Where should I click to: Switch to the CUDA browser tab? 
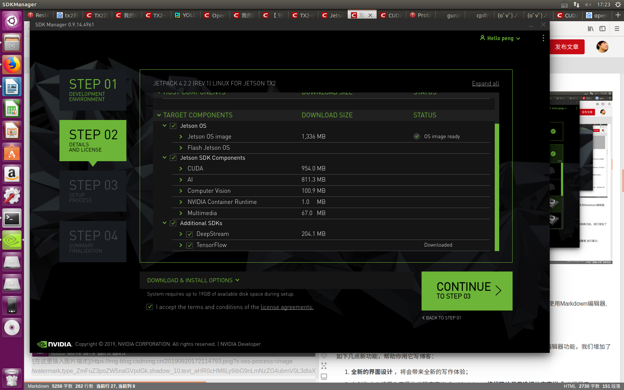391,15
